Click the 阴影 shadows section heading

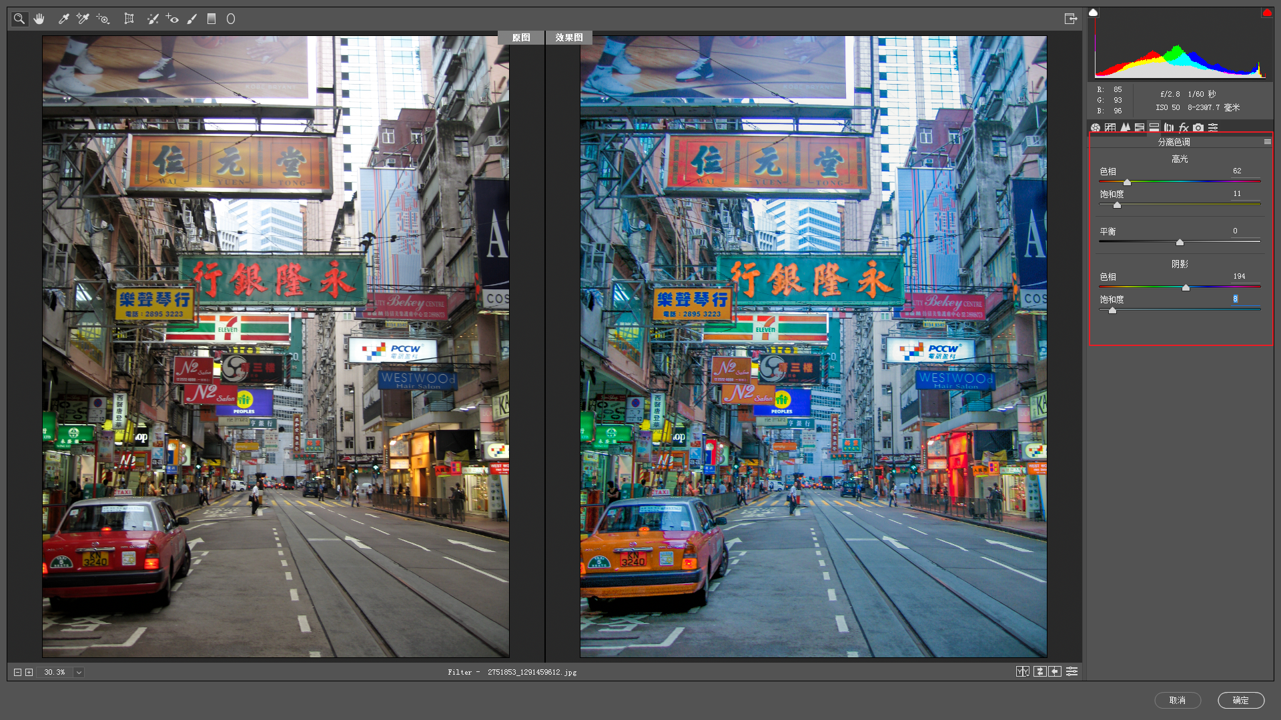[x=1180, y=264]
